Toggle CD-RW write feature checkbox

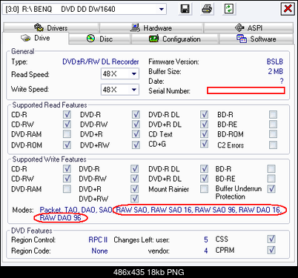point(67,179)
